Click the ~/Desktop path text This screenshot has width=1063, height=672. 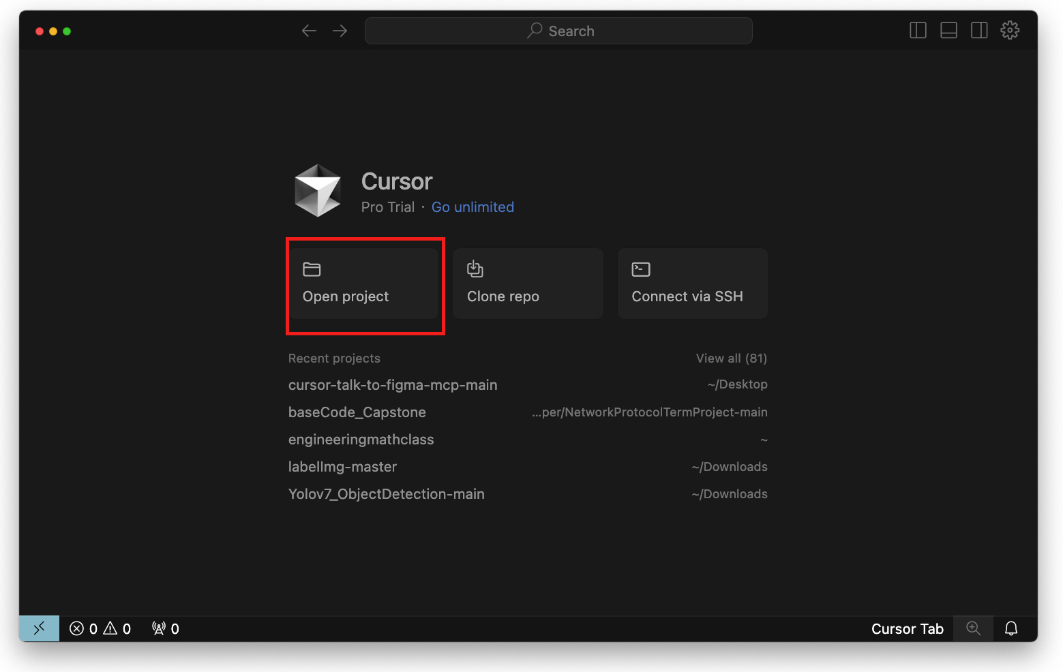pyautogui.click(x=738, y=384)
